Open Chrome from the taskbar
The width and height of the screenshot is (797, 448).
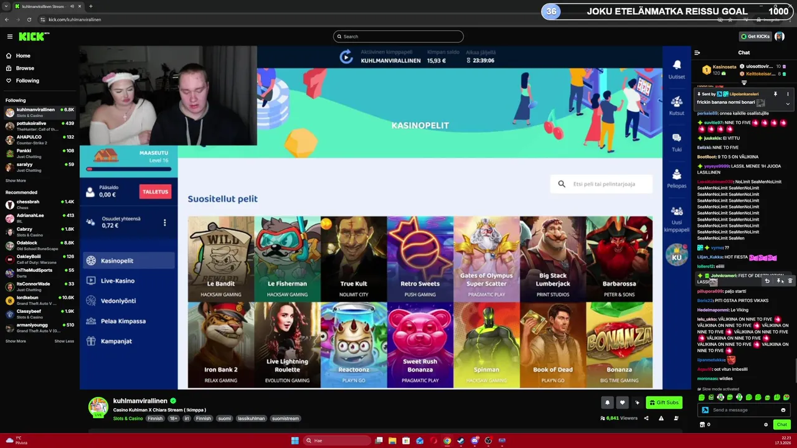447,441
